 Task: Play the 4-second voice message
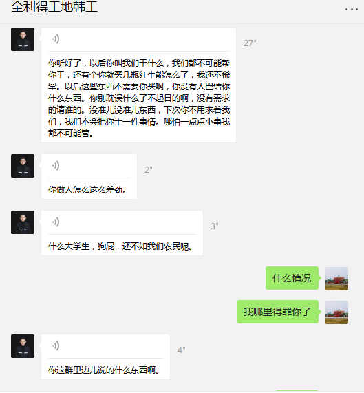click(x=56, y=346)
